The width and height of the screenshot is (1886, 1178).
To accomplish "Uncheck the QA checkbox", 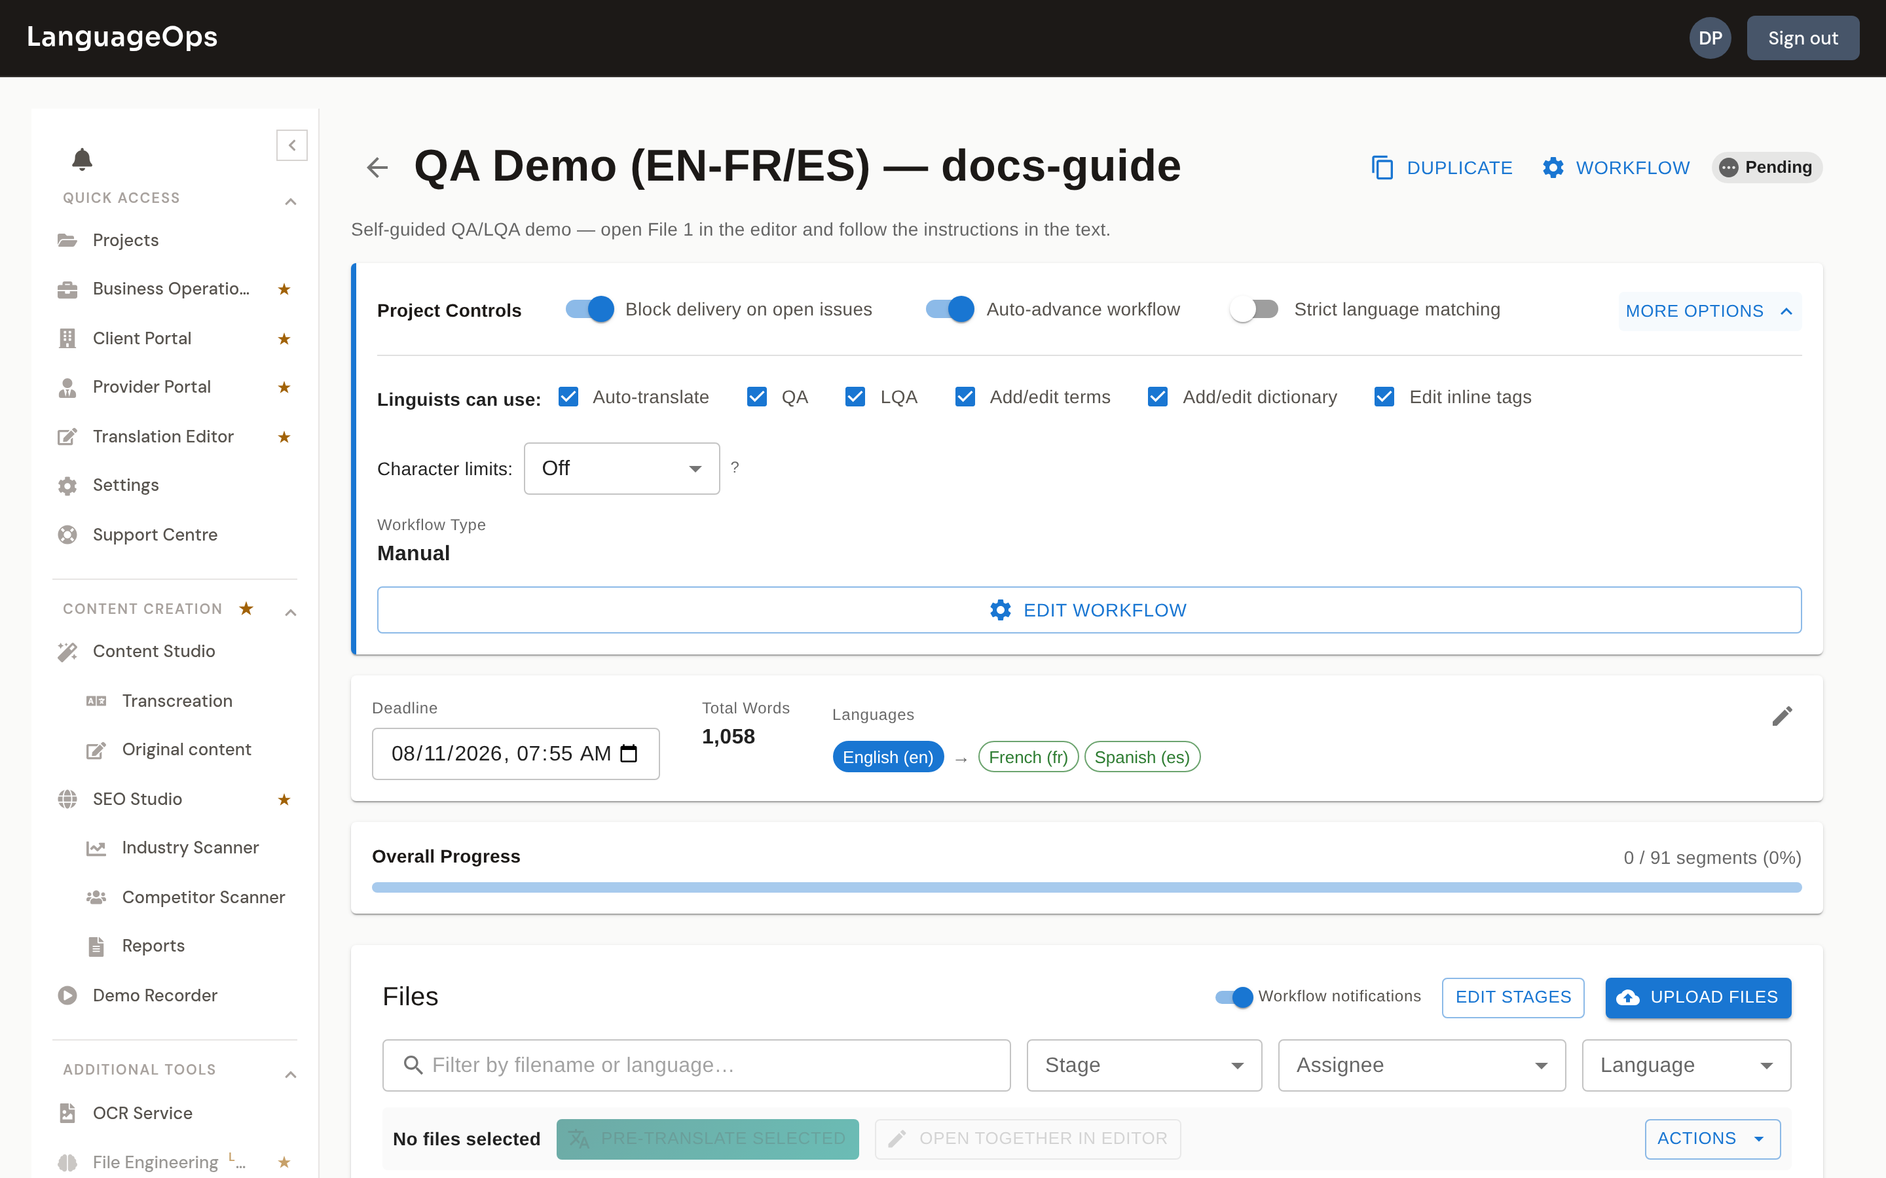I will click(757, 397).
